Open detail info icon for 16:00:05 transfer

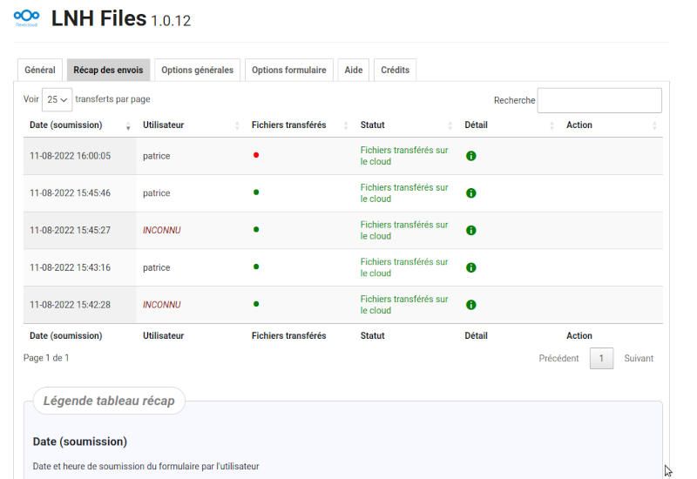tap(470, 156)
